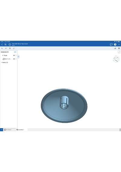
Task: Open the insert parts tool icon
Action: click(x=10, y=48)
